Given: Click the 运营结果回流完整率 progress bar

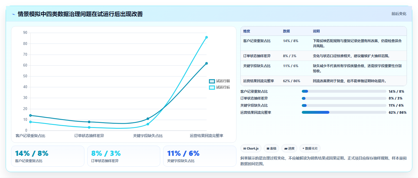Looking at the screenshot, I should (x=344, y=112).
